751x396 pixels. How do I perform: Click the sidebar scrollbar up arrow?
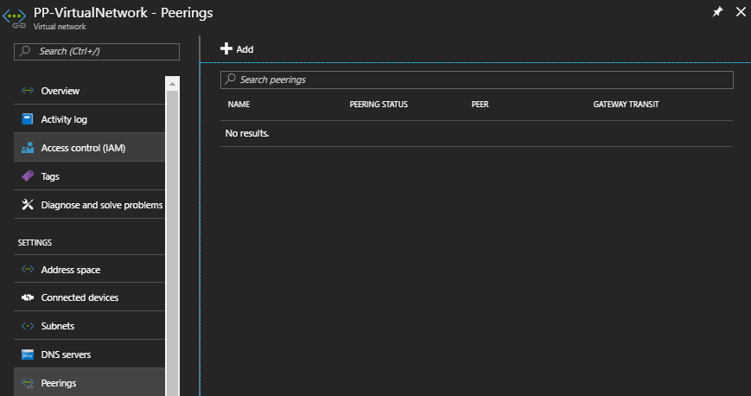173,84
